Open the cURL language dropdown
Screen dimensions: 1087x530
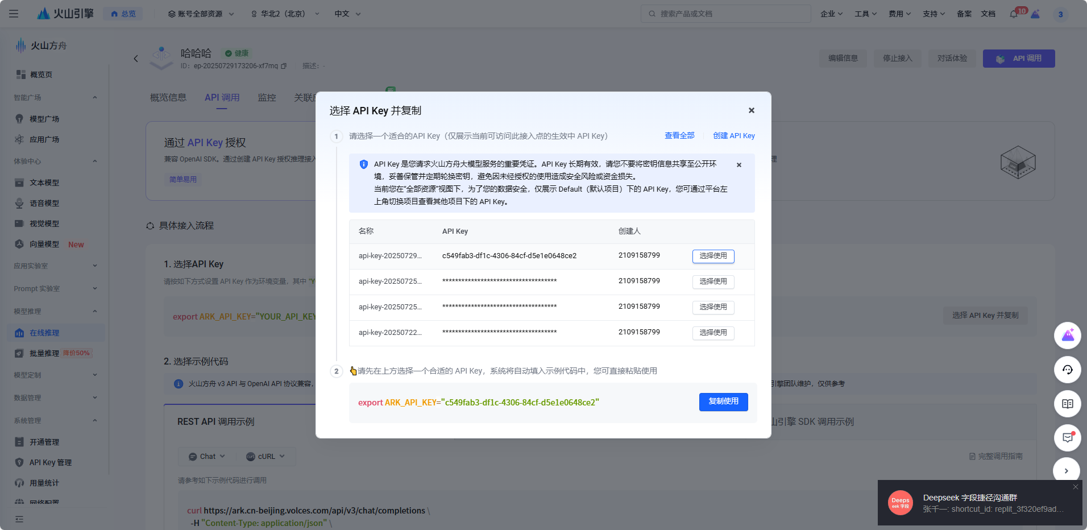click(x=265, y=456)
